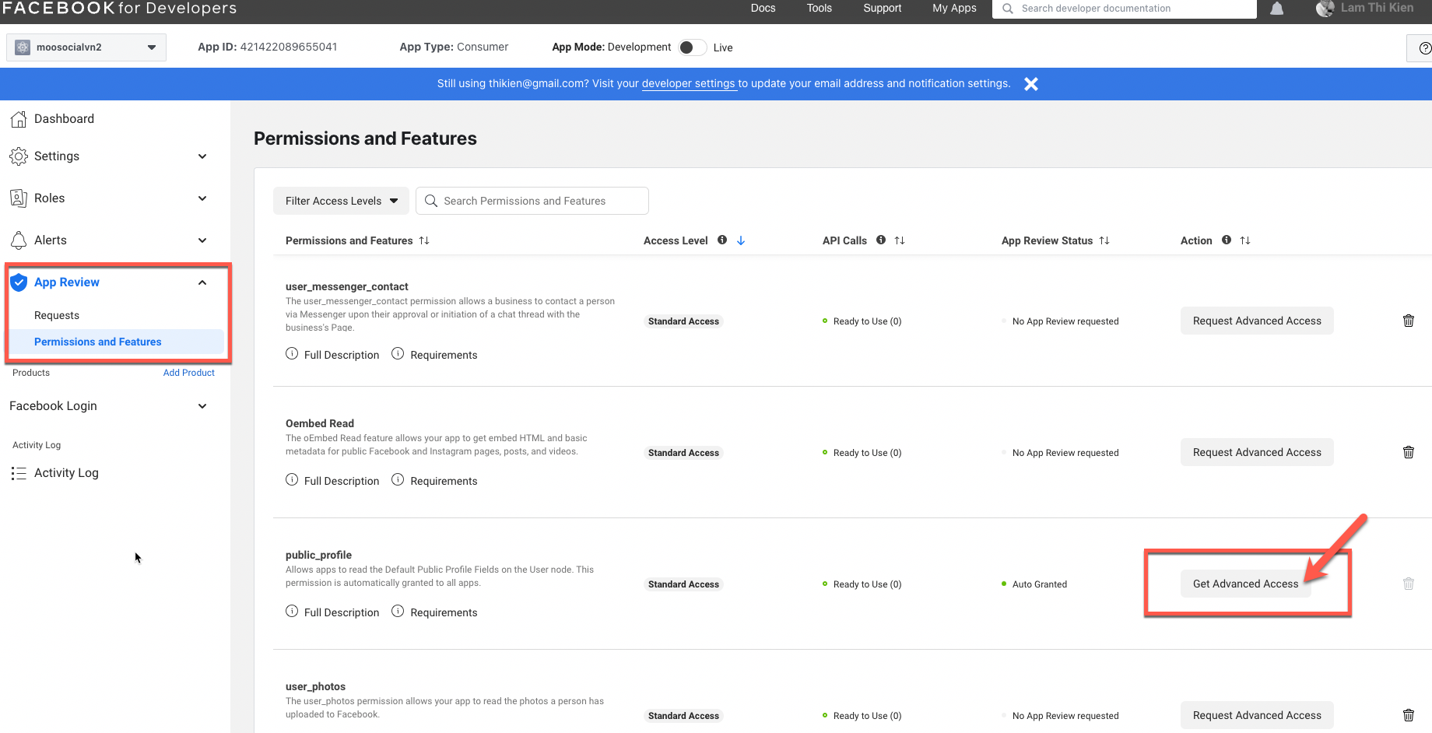Click the API Calls info icon

pyautogui.click(x=881, y=240)
